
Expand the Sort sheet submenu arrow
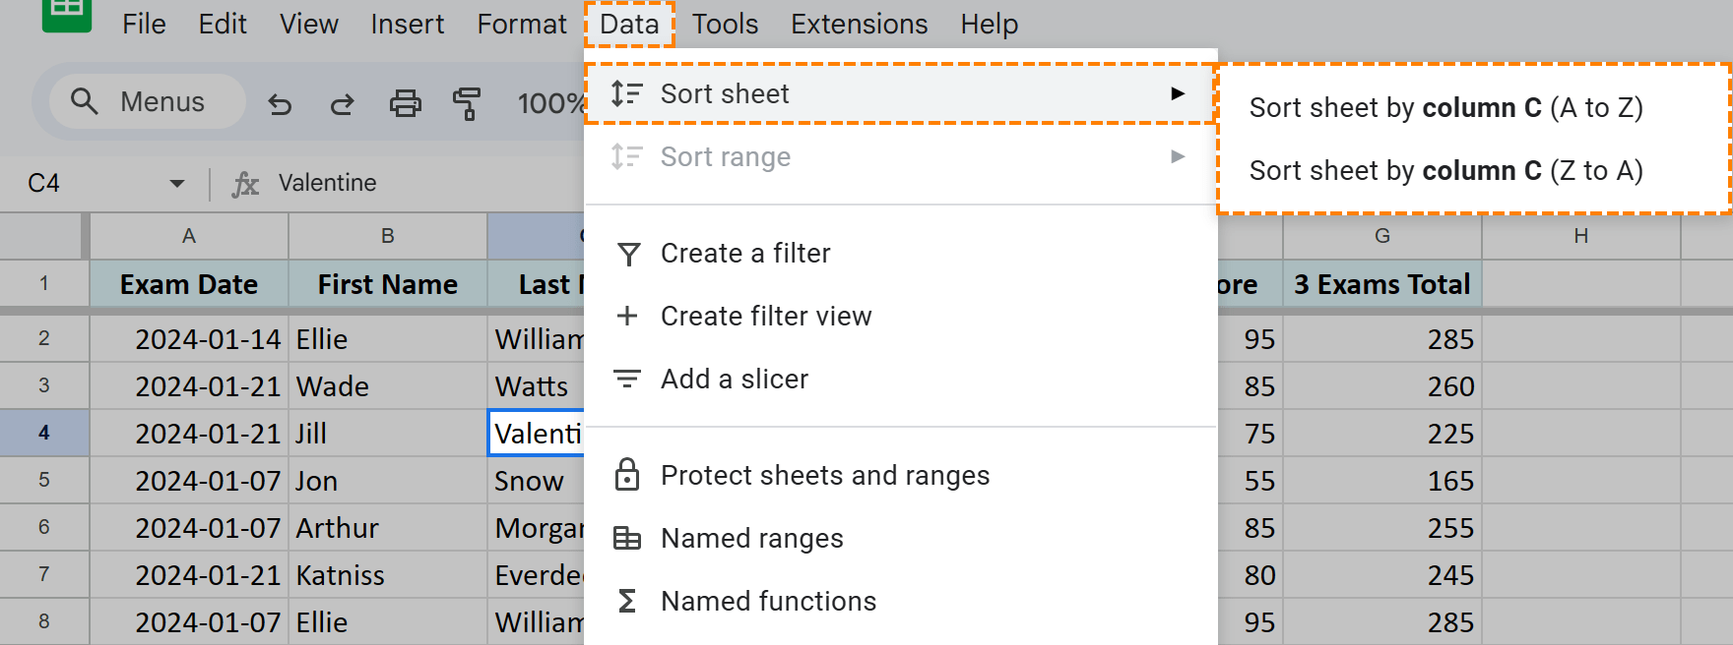1178,93
